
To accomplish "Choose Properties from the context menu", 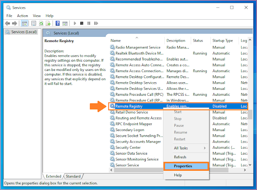I will 186,166.
